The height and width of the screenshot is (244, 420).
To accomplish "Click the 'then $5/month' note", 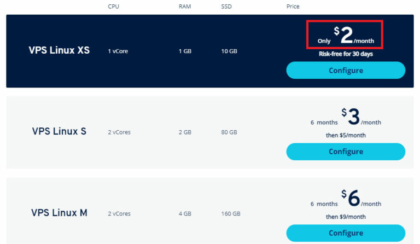I will pyautogui.click(x=346, y=135).
